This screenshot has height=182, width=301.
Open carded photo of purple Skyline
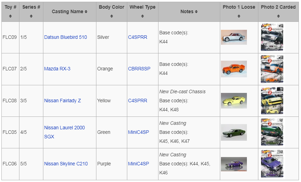[272, 164]
